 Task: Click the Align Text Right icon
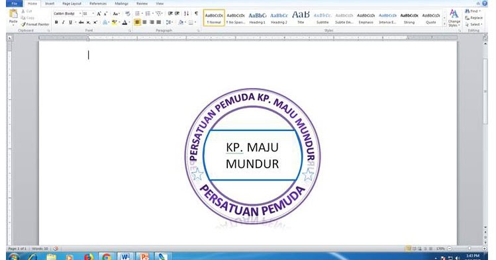pos(152,22)
